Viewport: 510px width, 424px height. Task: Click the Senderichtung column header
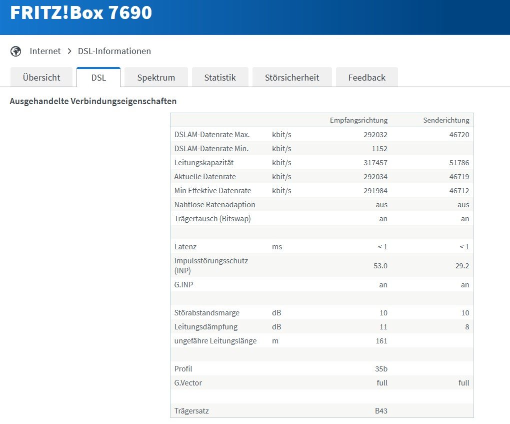(x=446, y=120)
